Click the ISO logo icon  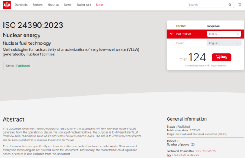click(7, 5)
